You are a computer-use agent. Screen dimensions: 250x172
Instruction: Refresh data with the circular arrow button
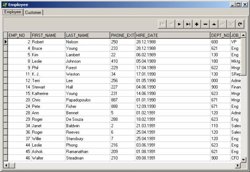tap(240, 24)
